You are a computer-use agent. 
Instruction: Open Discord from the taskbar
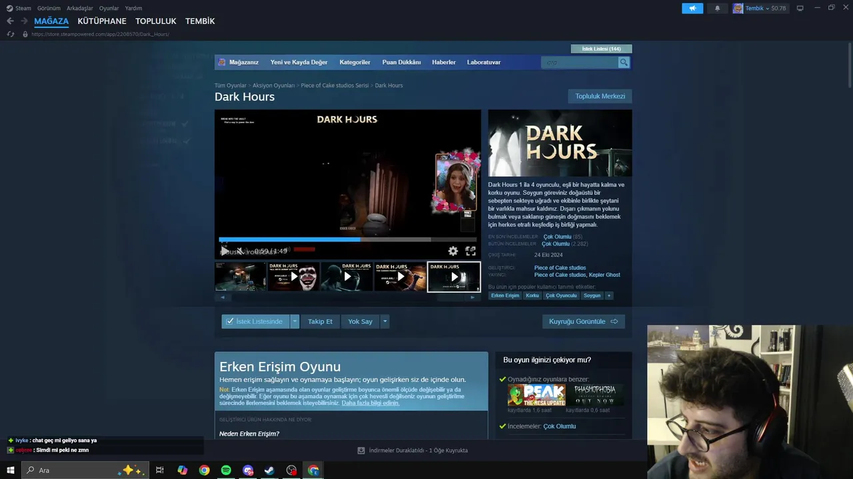pos(248,470)
